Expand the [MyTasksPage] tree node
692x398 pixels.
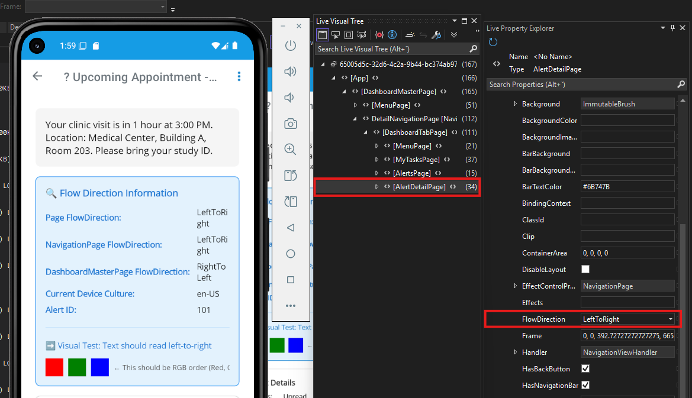coord(376,160)
